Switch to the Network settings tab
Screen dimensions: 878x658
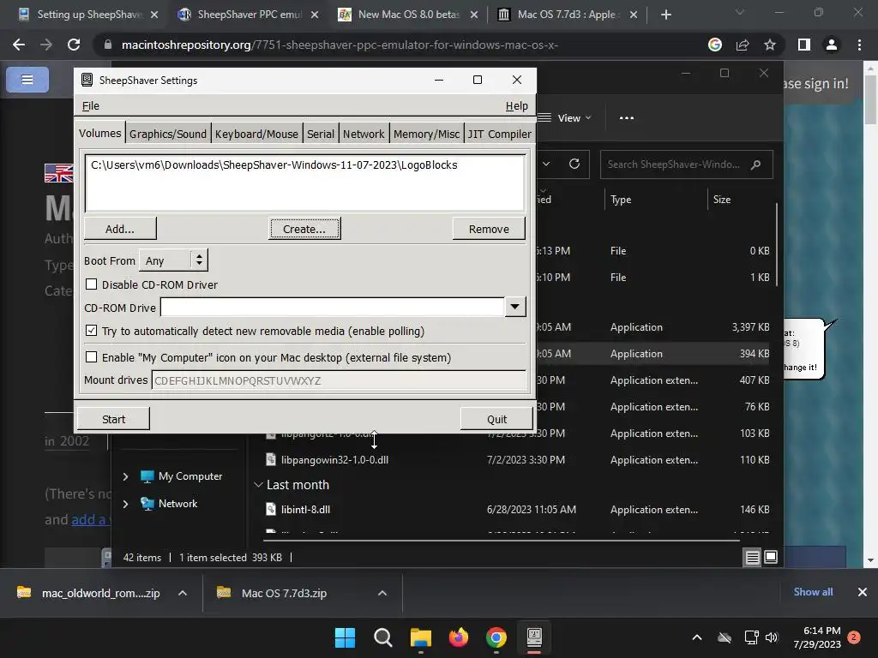tap(364, 134)
